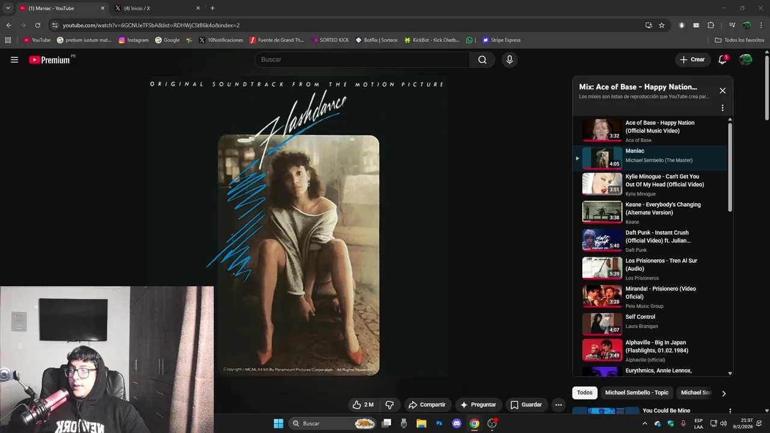Screen dimensions: 770x433
Task: Click the search magnifier button
Action: (482, 60)
